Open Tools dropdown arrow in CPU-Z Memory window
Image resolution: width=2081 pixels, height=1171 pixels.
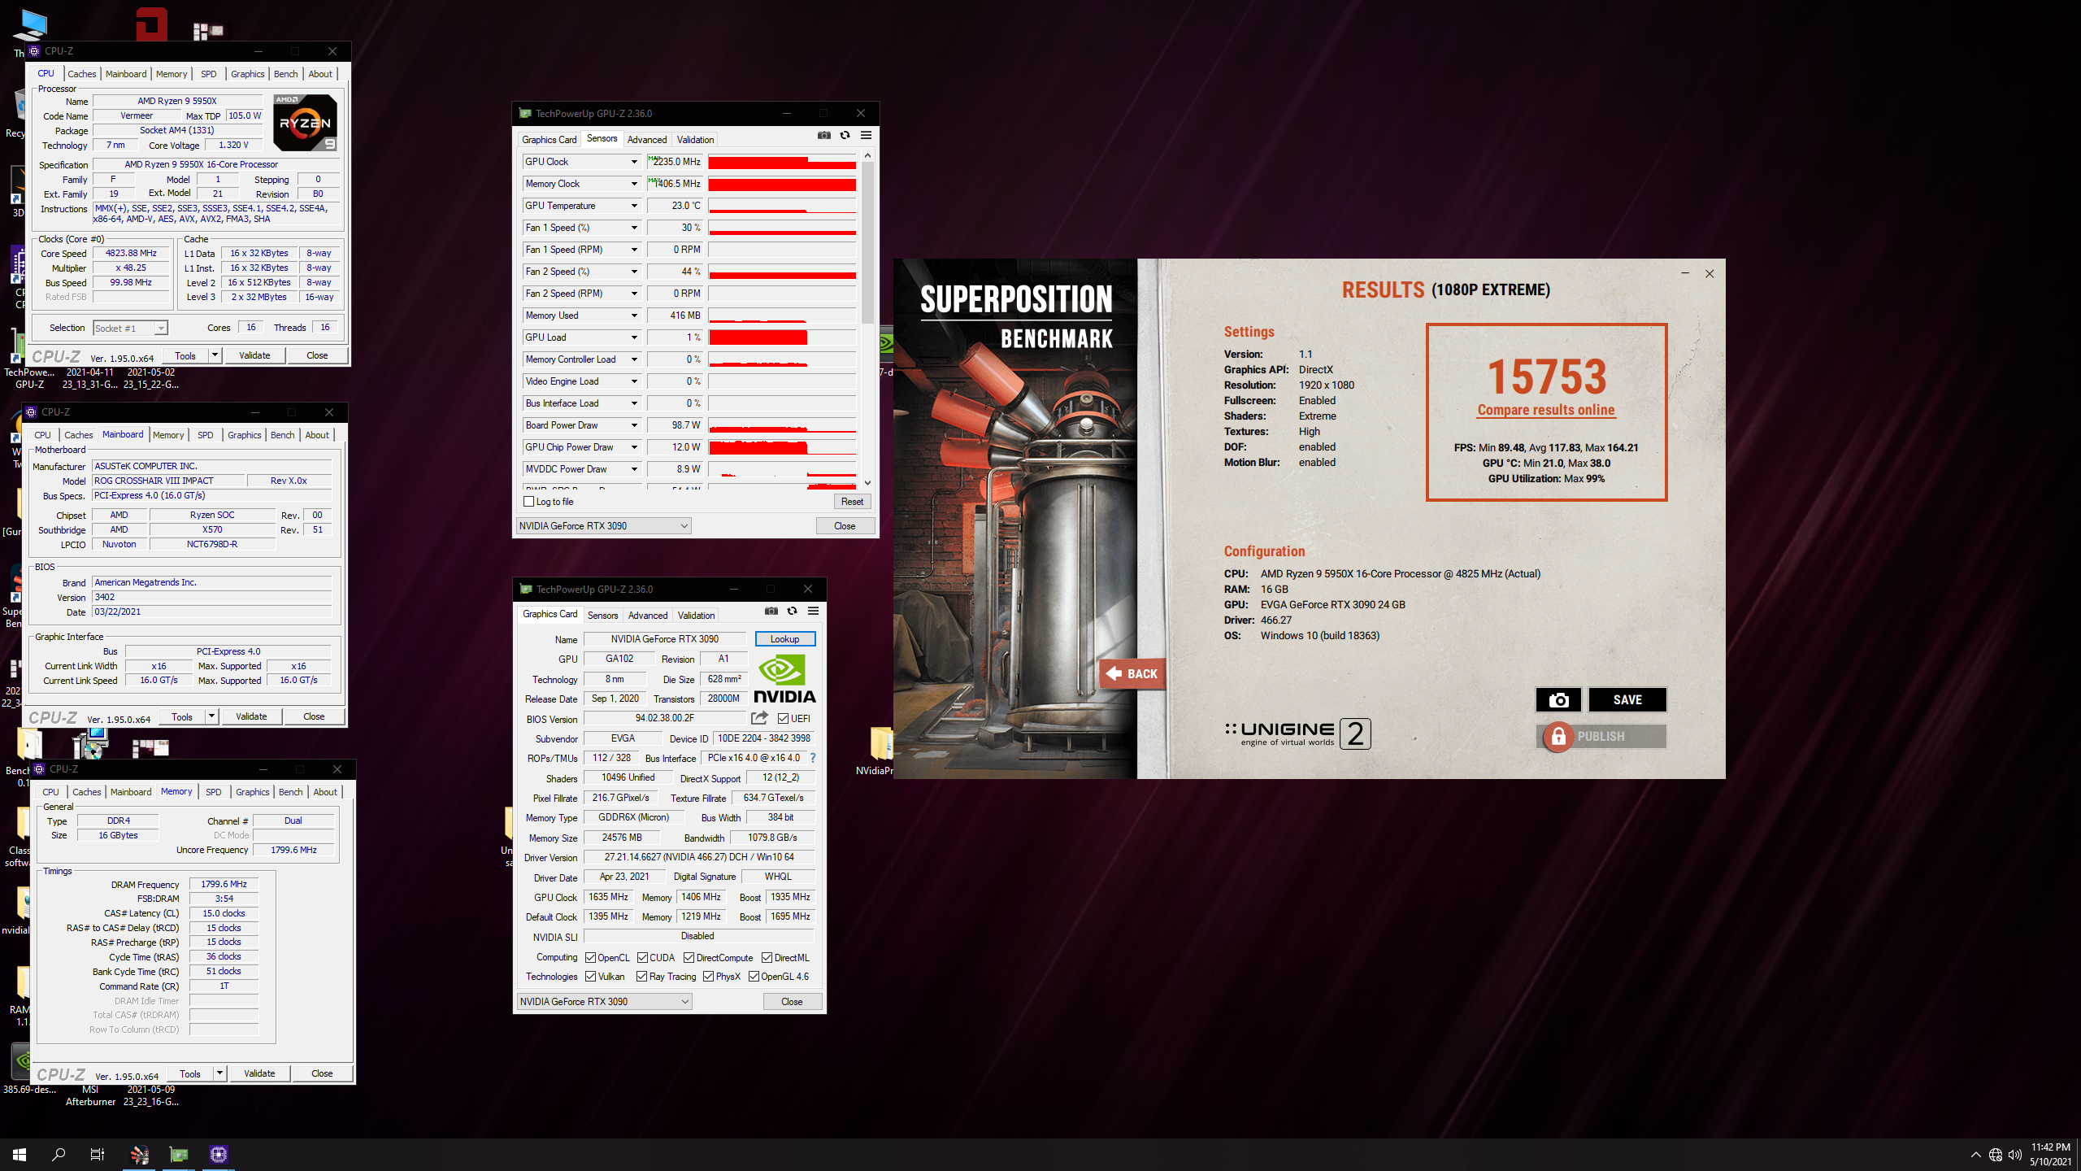(x=219, y=1073)
